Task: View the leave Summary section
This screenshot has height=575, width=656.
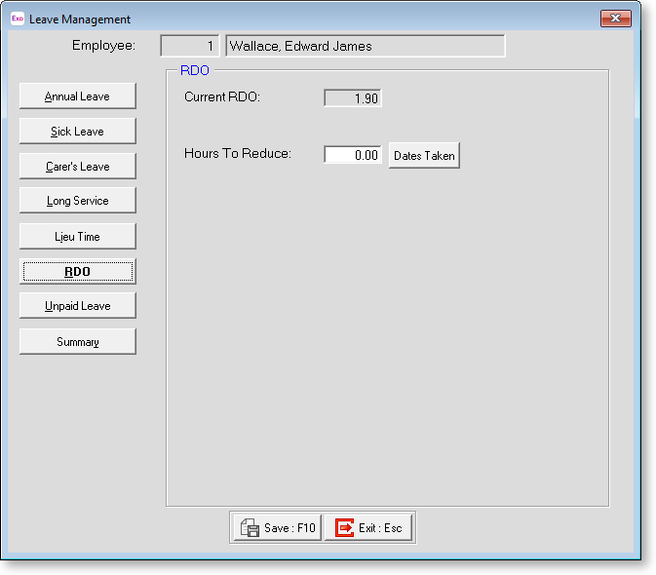Action: 77,341
